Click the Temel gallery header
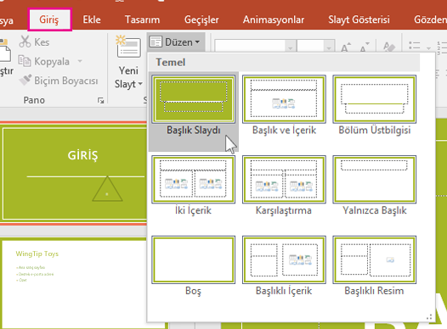The image size is (447, 329). [x=284, y=62]
